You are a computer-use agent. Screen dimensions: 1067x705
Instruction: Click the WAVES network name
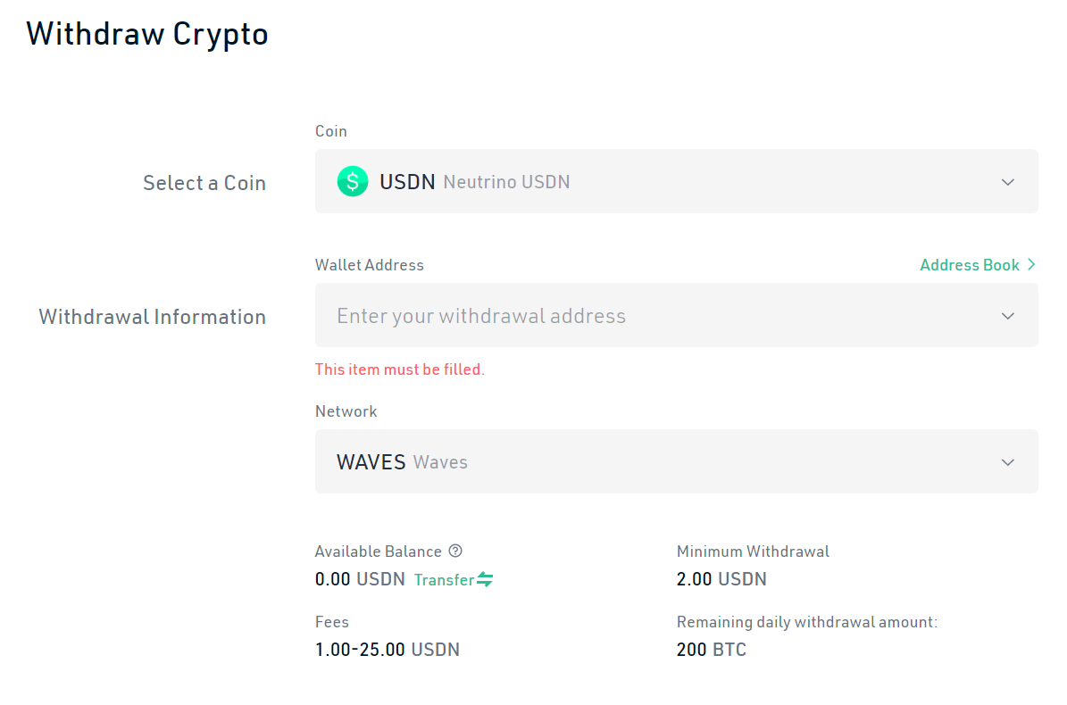tap(371, 462)
